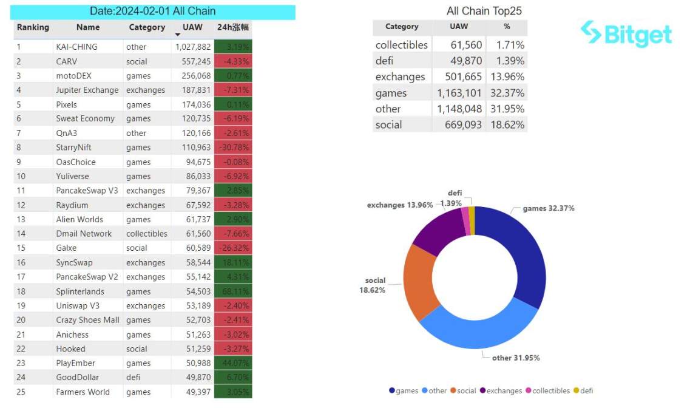Image resolution: width=690 pixels, height=408 pixels.
Task: Click the Jupiter Exchange table entry
Action: [x=87, y=90]
